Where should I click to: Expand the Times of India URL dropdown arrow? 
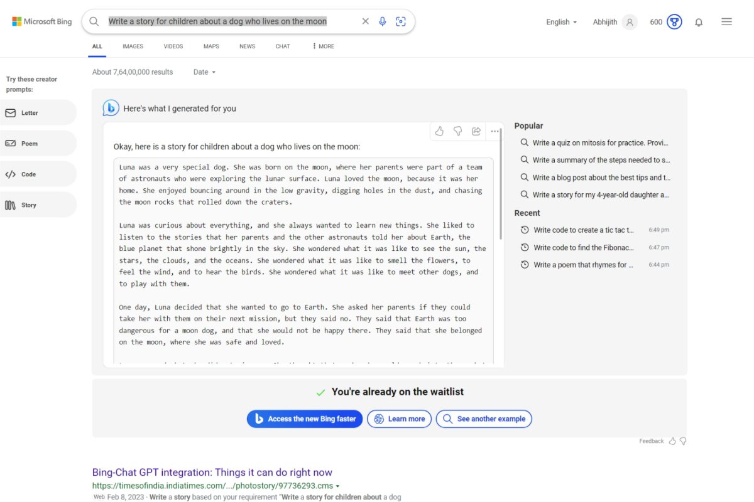click(x=337, y=486)
